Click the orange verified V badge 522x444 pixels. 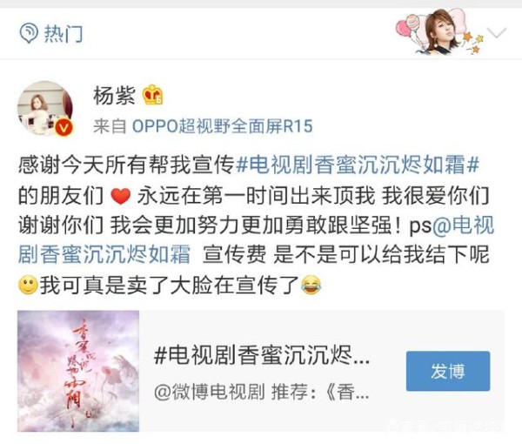click(64, 128)
